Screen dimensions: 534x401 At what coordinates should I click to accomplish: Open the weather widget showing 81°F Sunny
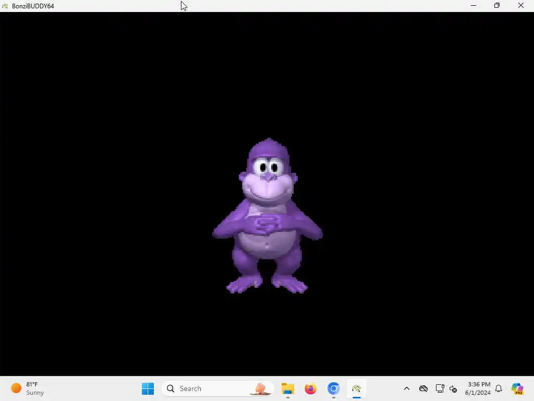click(x=28, y=388)
